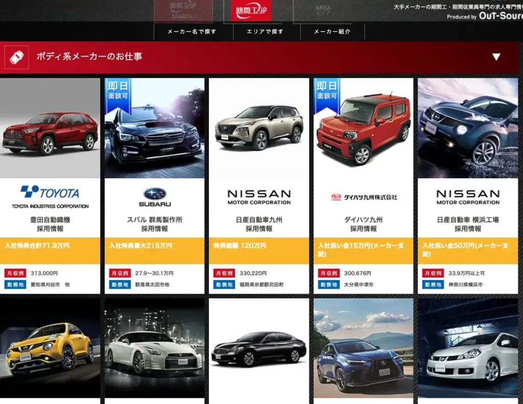Click the location text 福岡県京都郡苅田町
The height and width of the screenshot is (404, 523).
[261, 284]
